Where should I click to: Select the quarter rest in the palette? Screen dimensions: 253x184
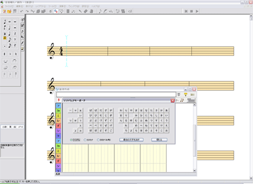(x=15, y=34)
